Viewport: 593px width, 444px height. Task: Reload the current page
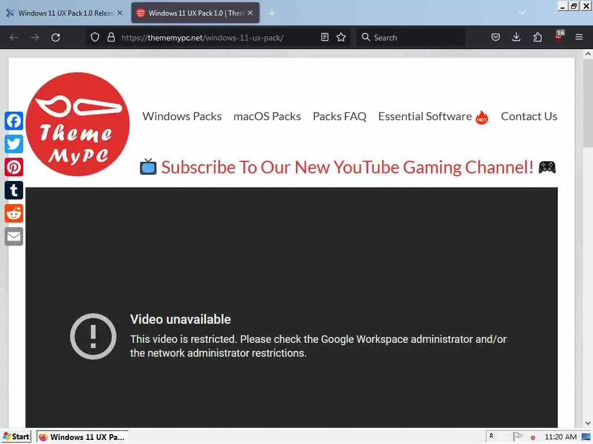(56, 38)
